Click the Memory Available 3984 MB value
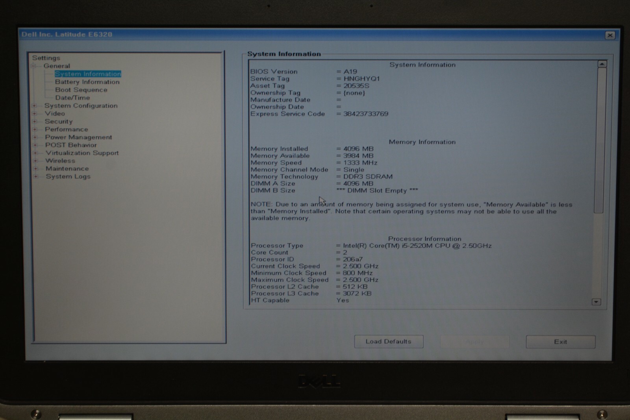Image resolution: width=630 pixels, height=420 pixels. point(358,156)
